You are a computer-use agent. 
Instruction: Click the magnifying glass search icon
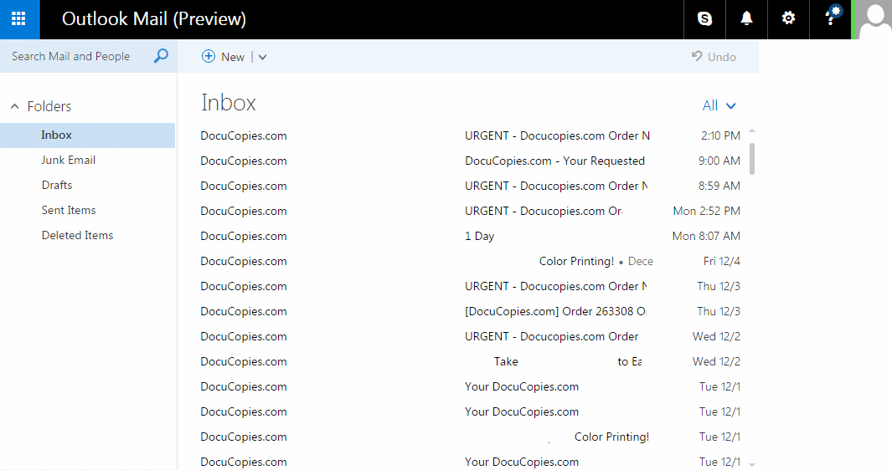tap(161, 56)
